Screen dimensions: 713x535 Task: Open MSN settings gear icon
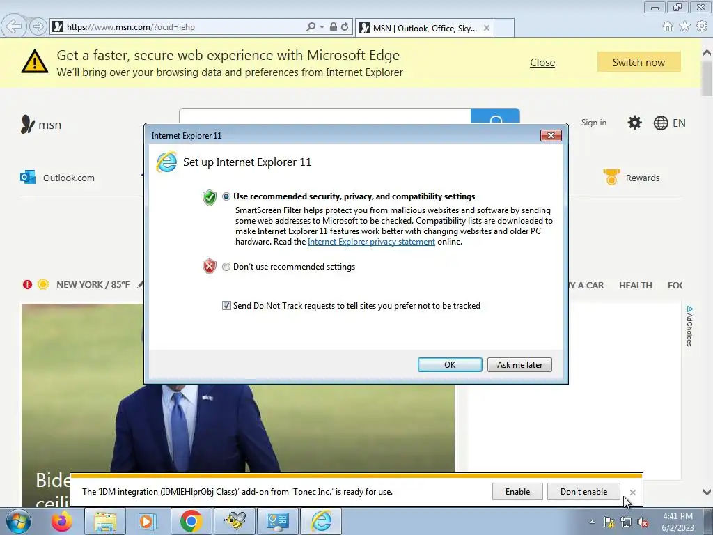(x=634, y=123)
